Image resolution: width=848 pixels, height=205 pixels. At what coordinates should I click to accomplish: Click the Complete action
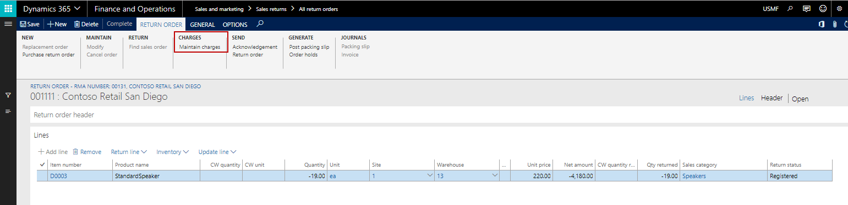pos(119,24)
